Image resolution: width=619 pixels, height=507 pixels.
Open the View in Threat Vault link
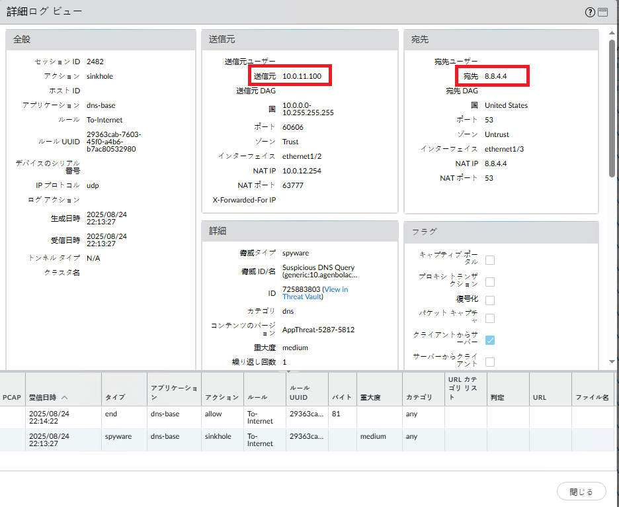pyautogui.click(x=315, y=293)
